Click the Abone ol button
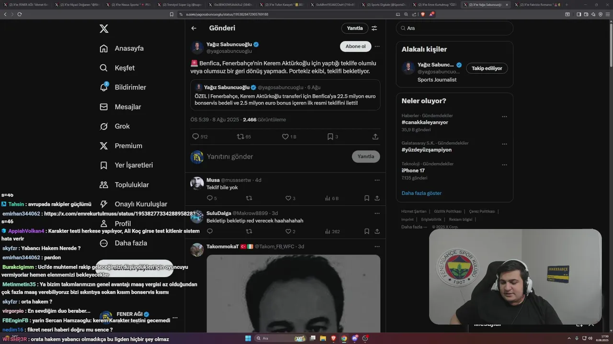613x344 pixels. pyautogui.click(x=355, y=46)
